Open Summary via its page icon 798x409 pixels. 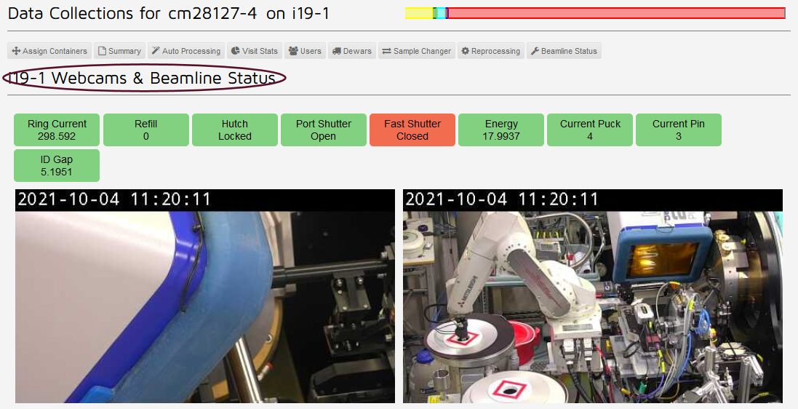pyautogui.click(x=103, y=52)
